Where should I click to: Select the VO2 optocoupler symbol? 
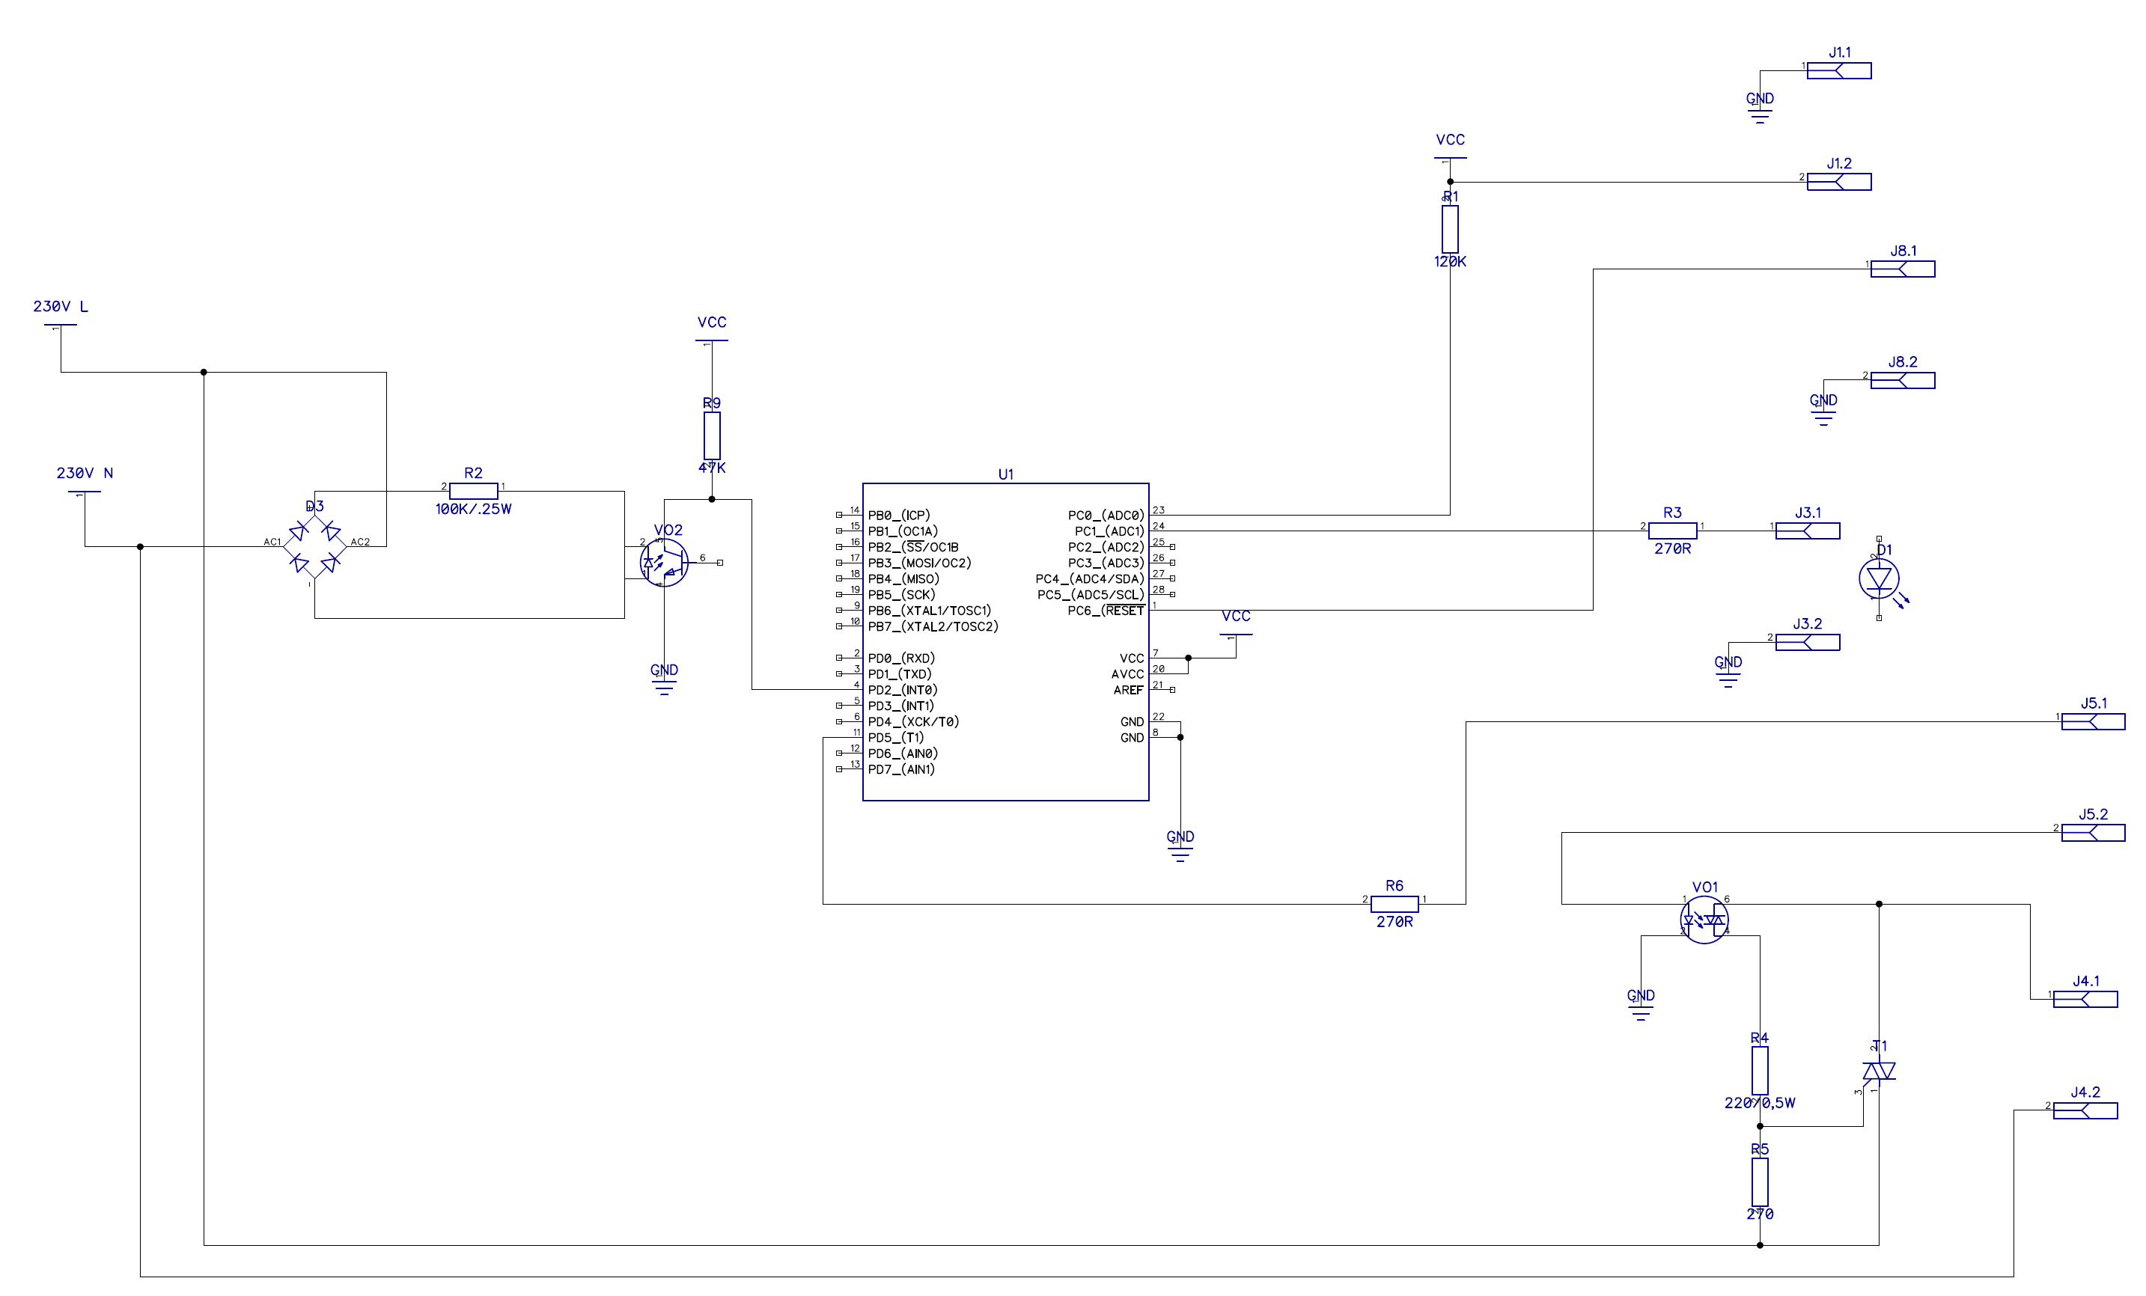click(664, 562)
